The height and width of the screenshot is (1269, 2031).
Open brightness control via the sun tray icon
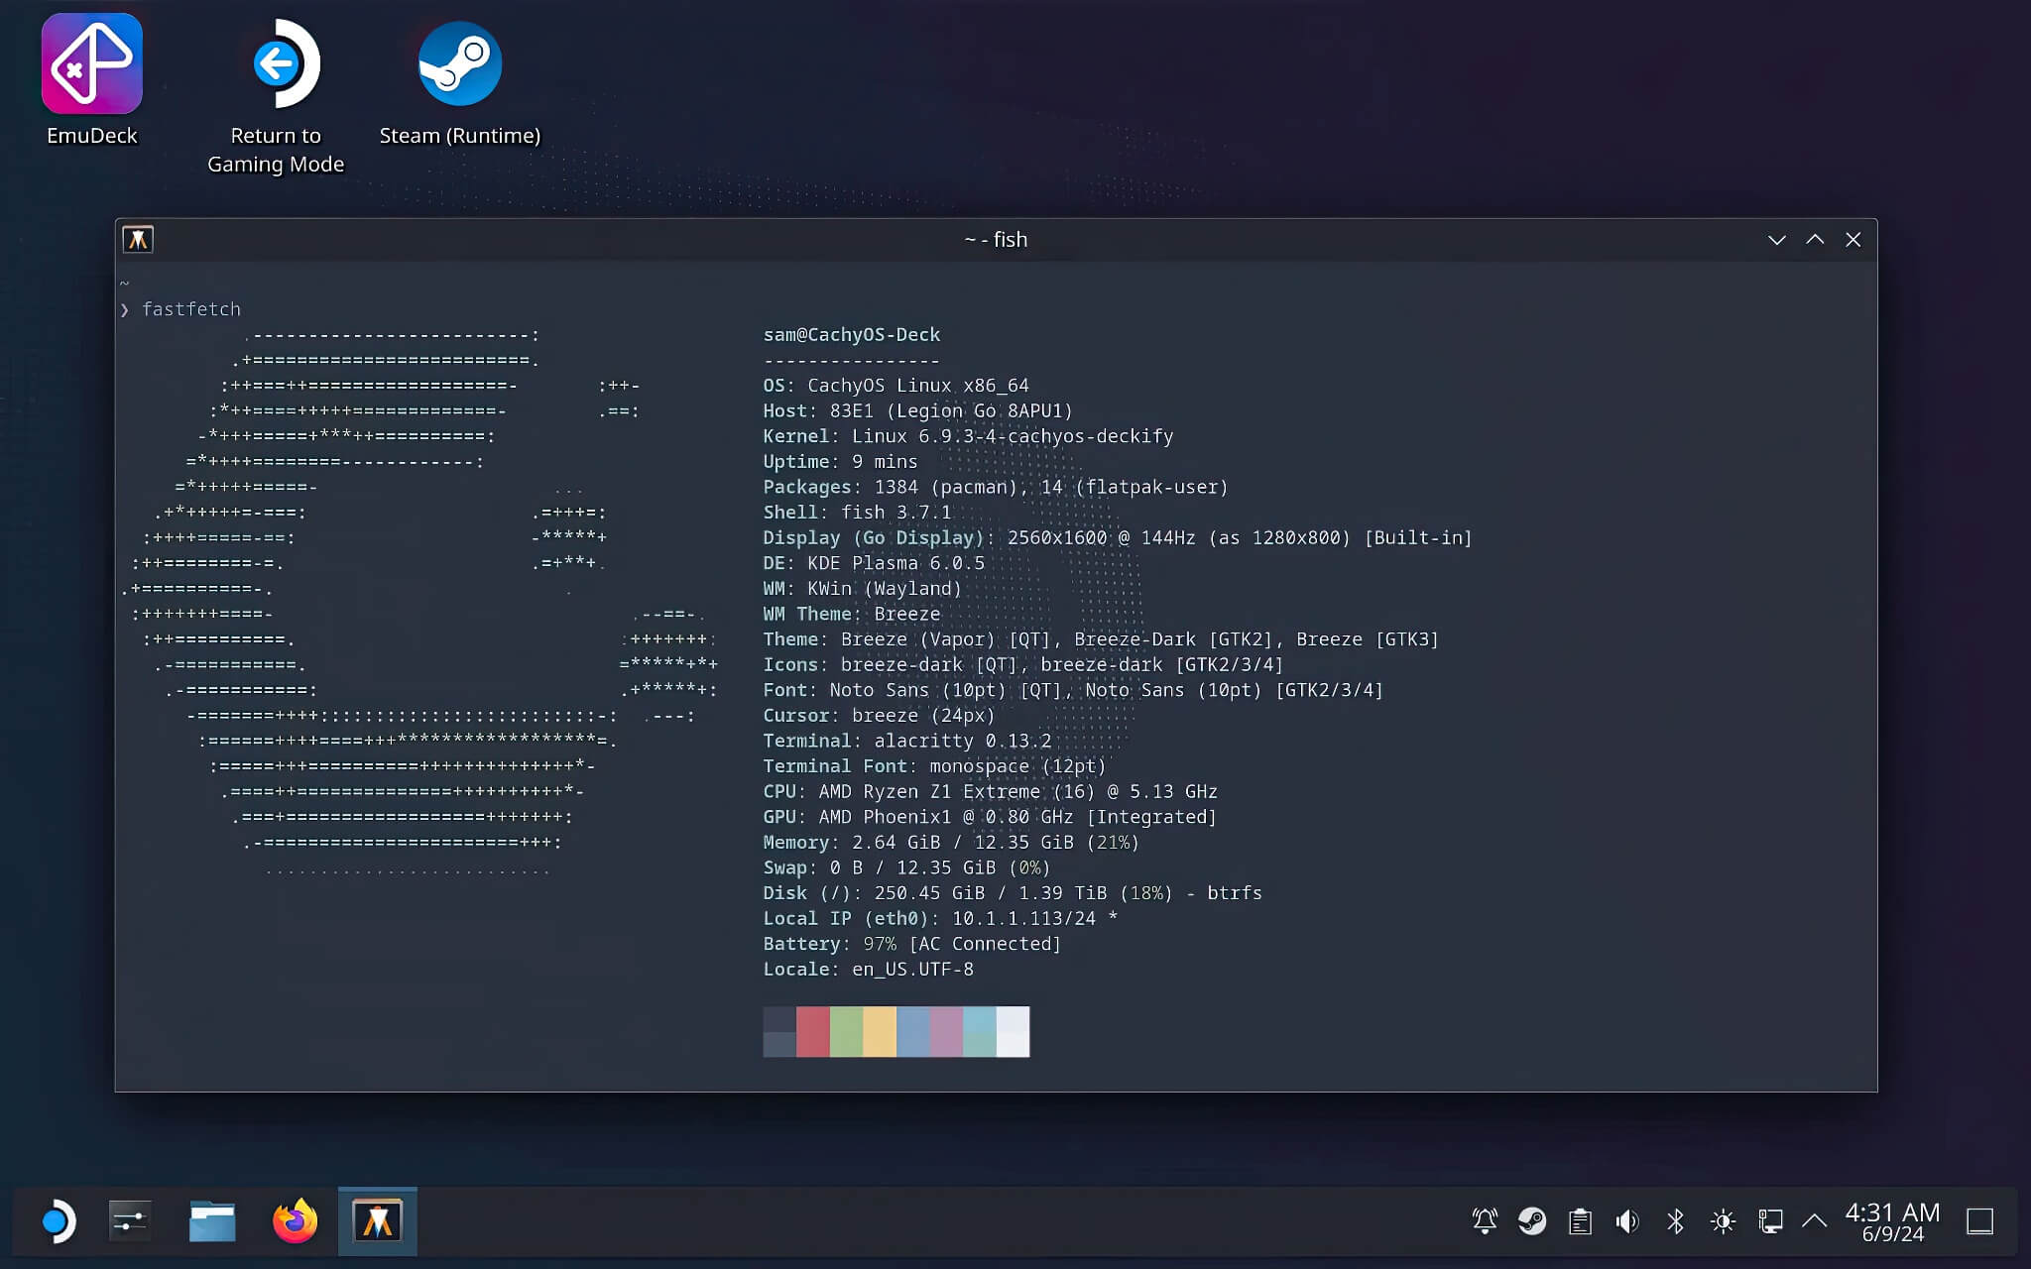1724,1221
